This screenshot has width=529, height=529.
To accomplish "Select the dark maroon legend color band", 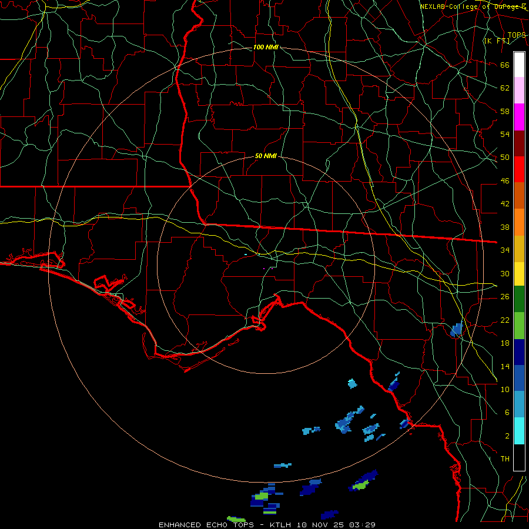I will [519, 143].
